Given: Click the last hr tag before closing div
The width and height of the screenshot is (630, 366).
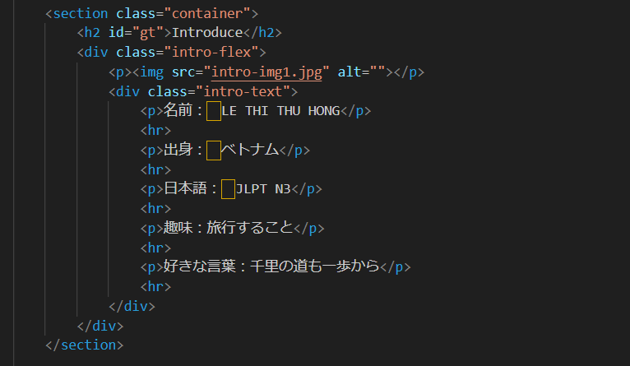Looking at the screenshot, I should [155, 286].
